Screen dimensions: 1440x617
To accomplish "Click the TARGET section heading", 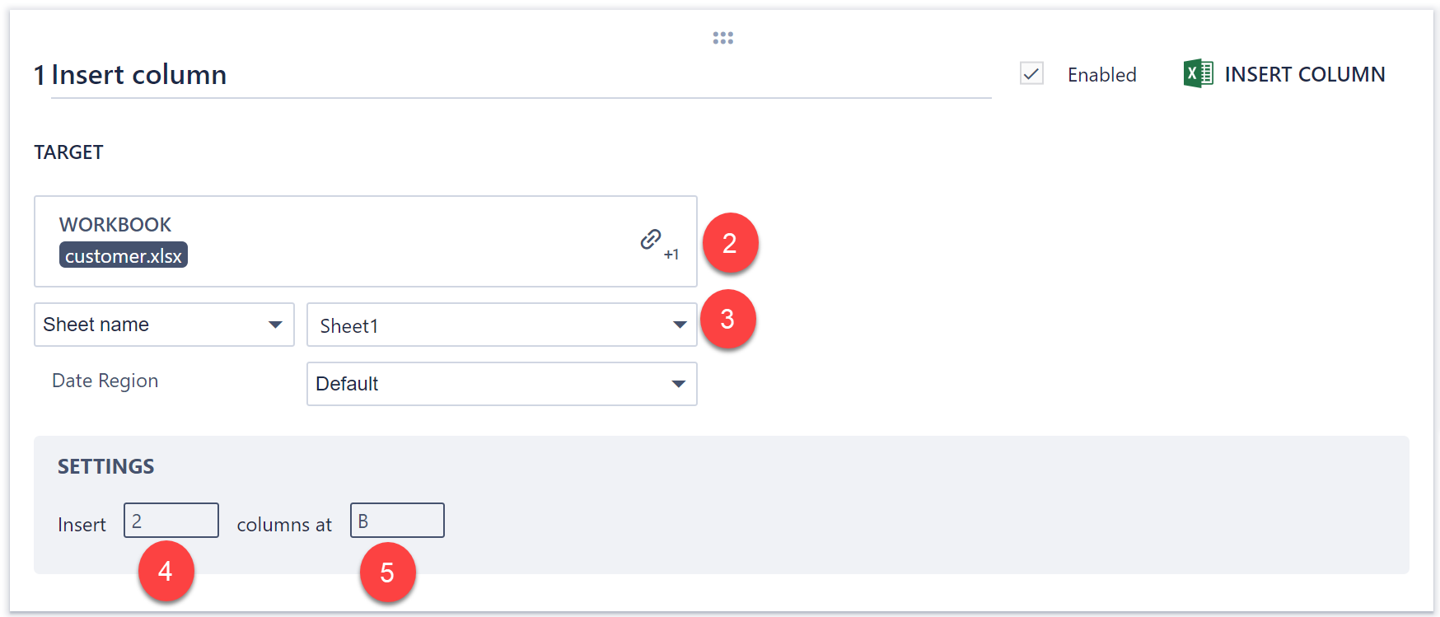I will (68, 152).
